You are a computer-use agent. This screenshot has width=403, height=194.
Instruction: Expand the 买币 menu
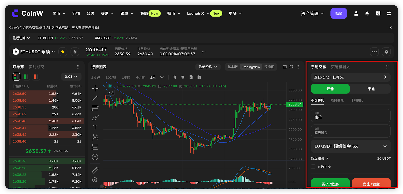(59, 13)
